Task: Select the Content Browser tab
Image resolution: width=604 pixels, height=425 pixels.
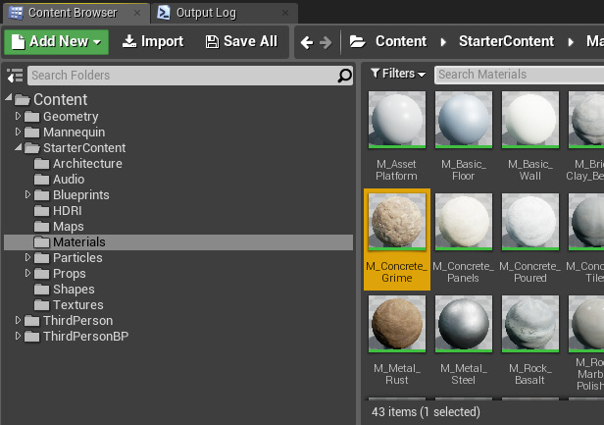Action: click(x=72, y=13)
